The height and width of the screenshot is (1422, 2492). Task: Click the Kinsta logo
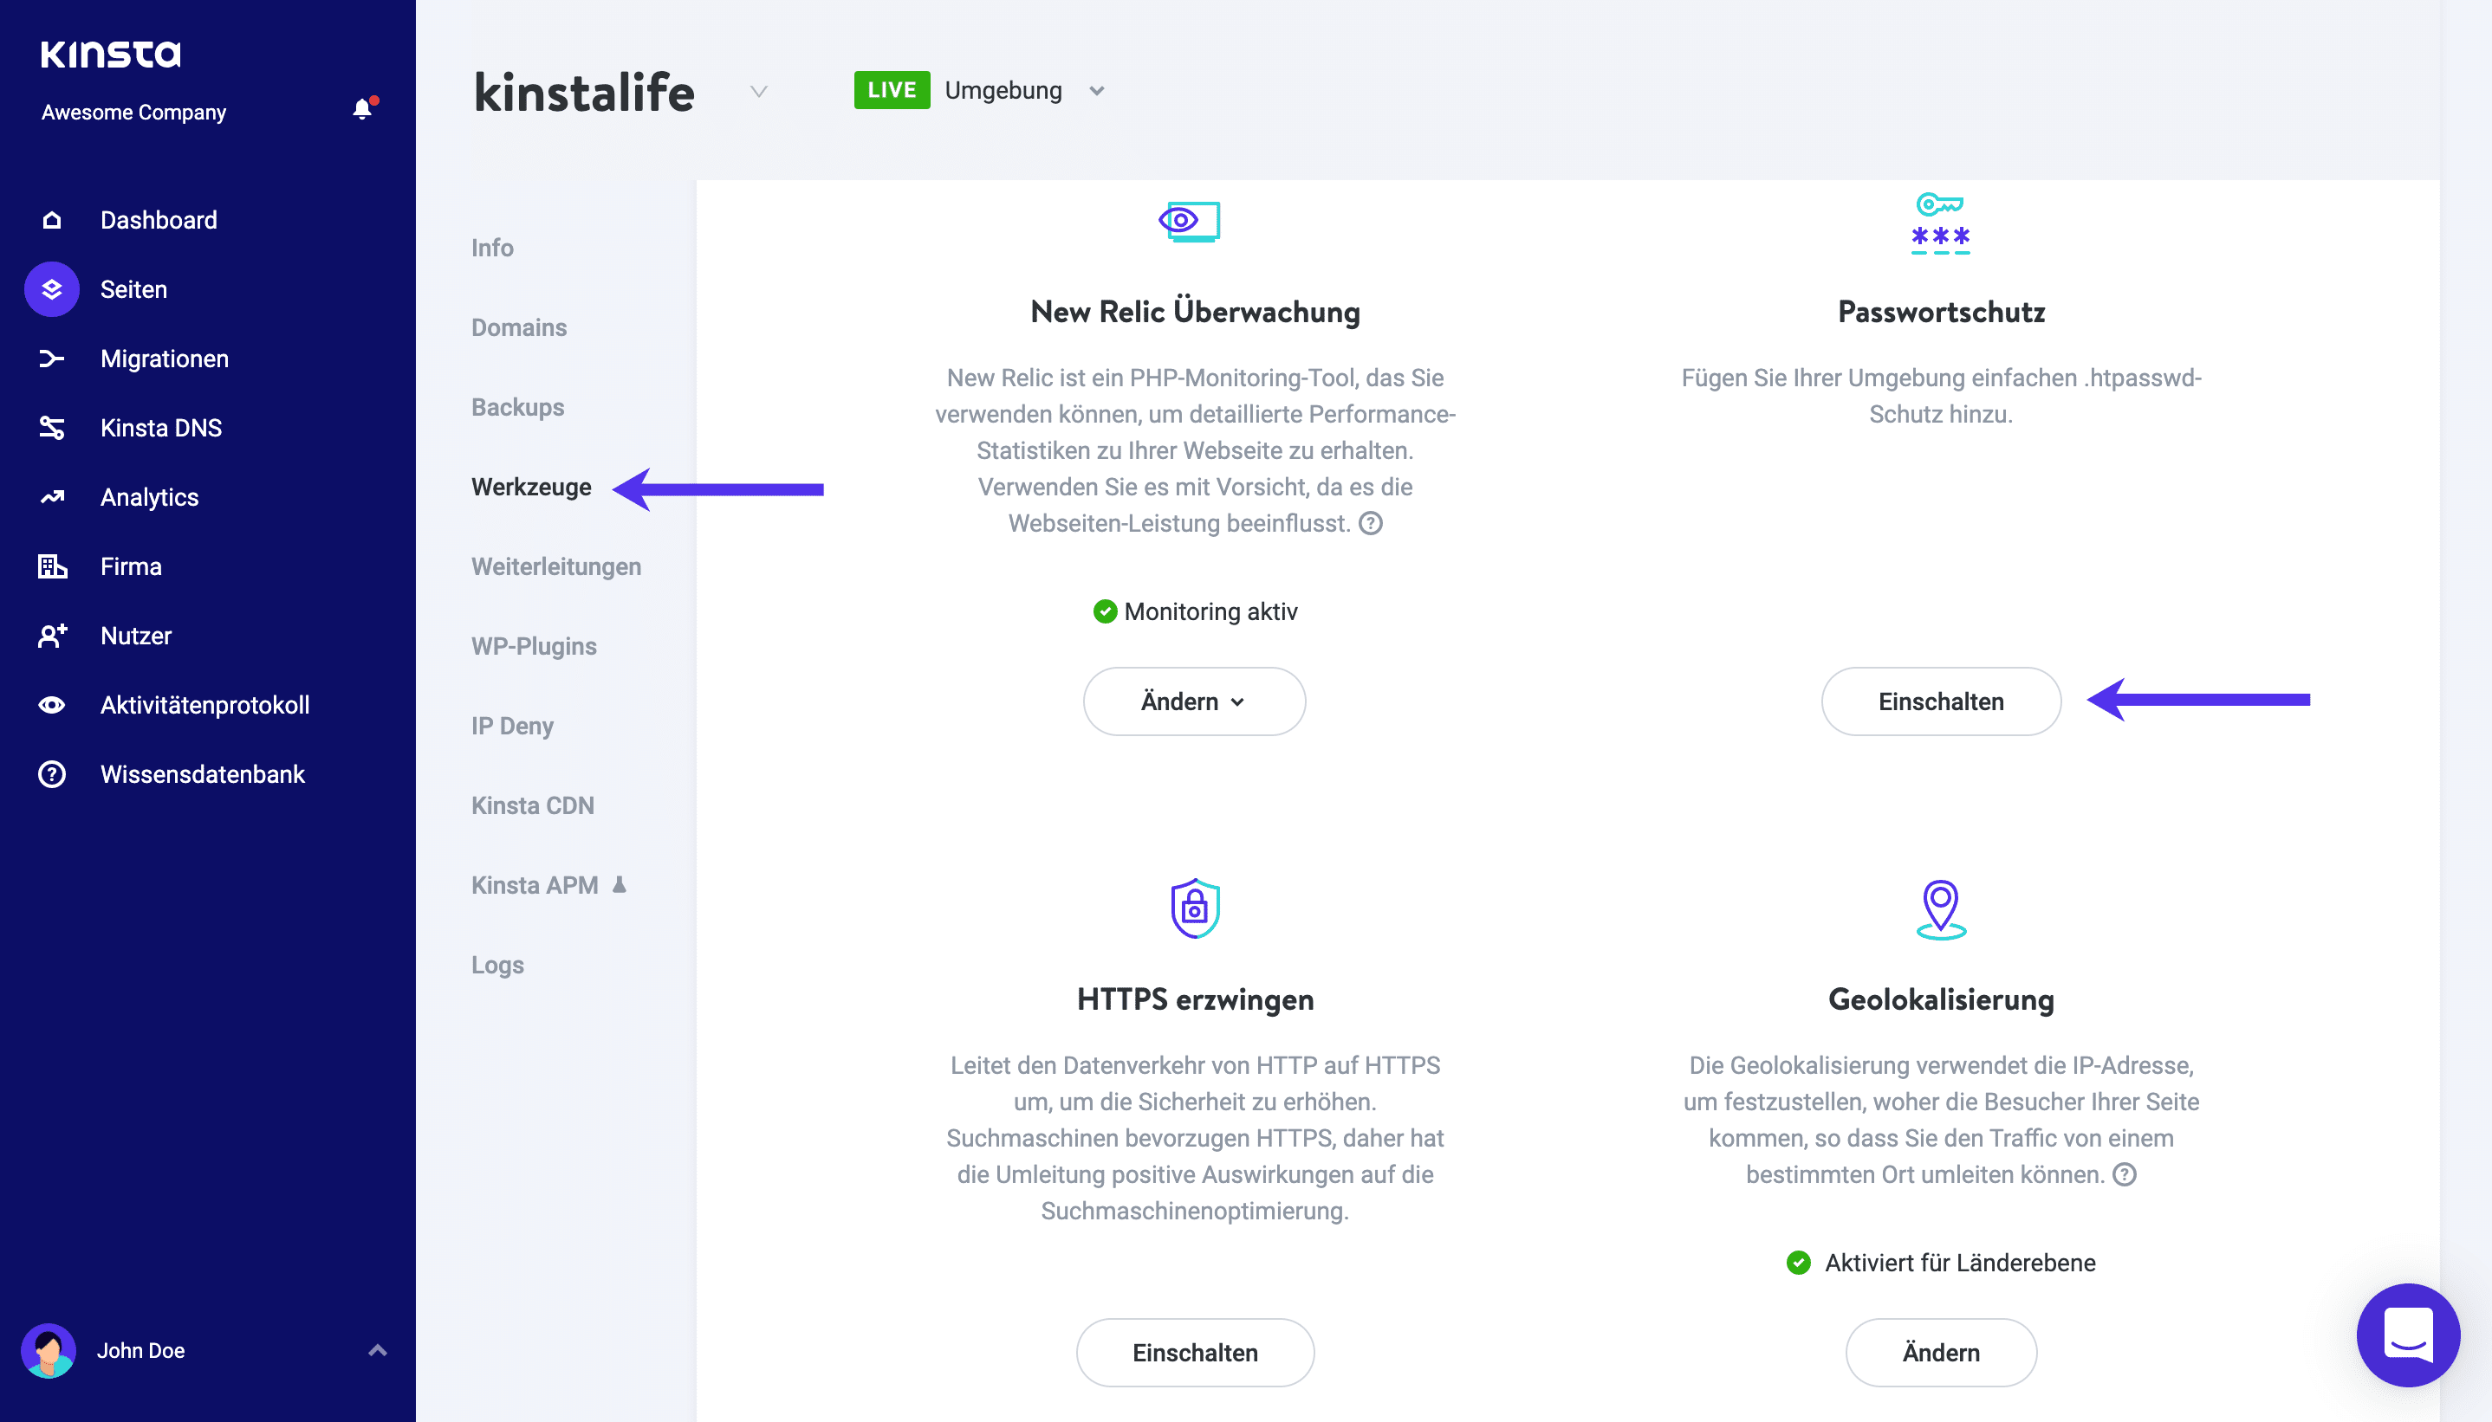pyautogui.click(x=110, y=54)
